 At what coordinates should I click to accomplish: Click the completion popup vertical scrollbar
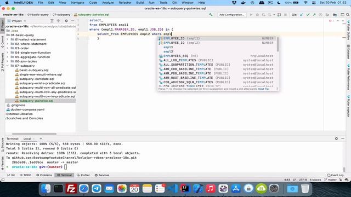tap(278, 44)
